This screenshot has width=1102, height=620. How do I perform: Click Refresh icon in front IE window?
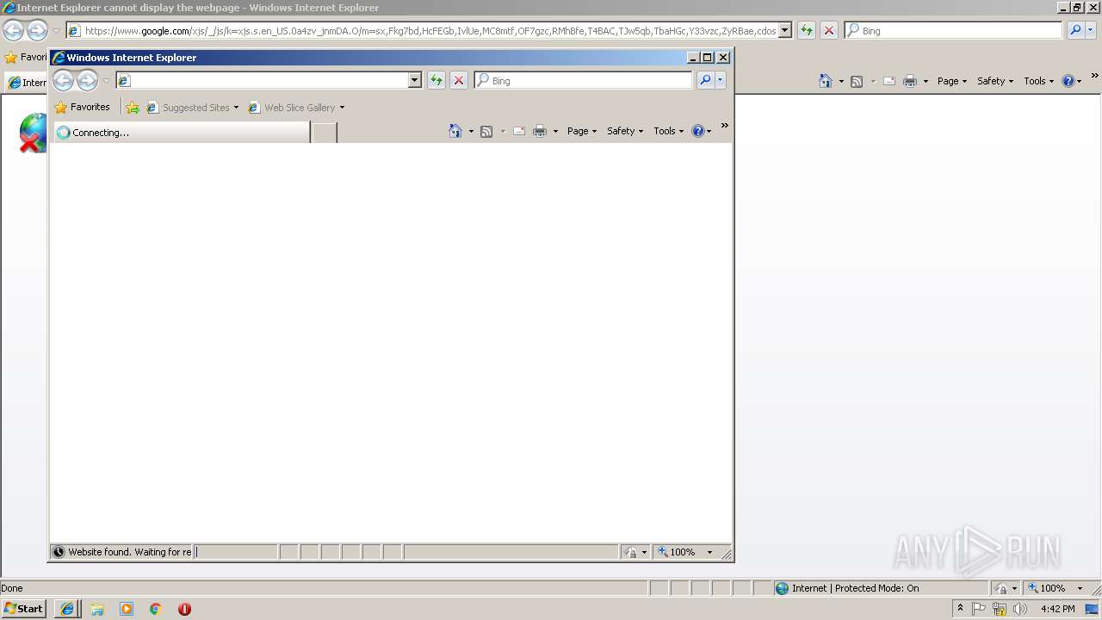[436, 80]
